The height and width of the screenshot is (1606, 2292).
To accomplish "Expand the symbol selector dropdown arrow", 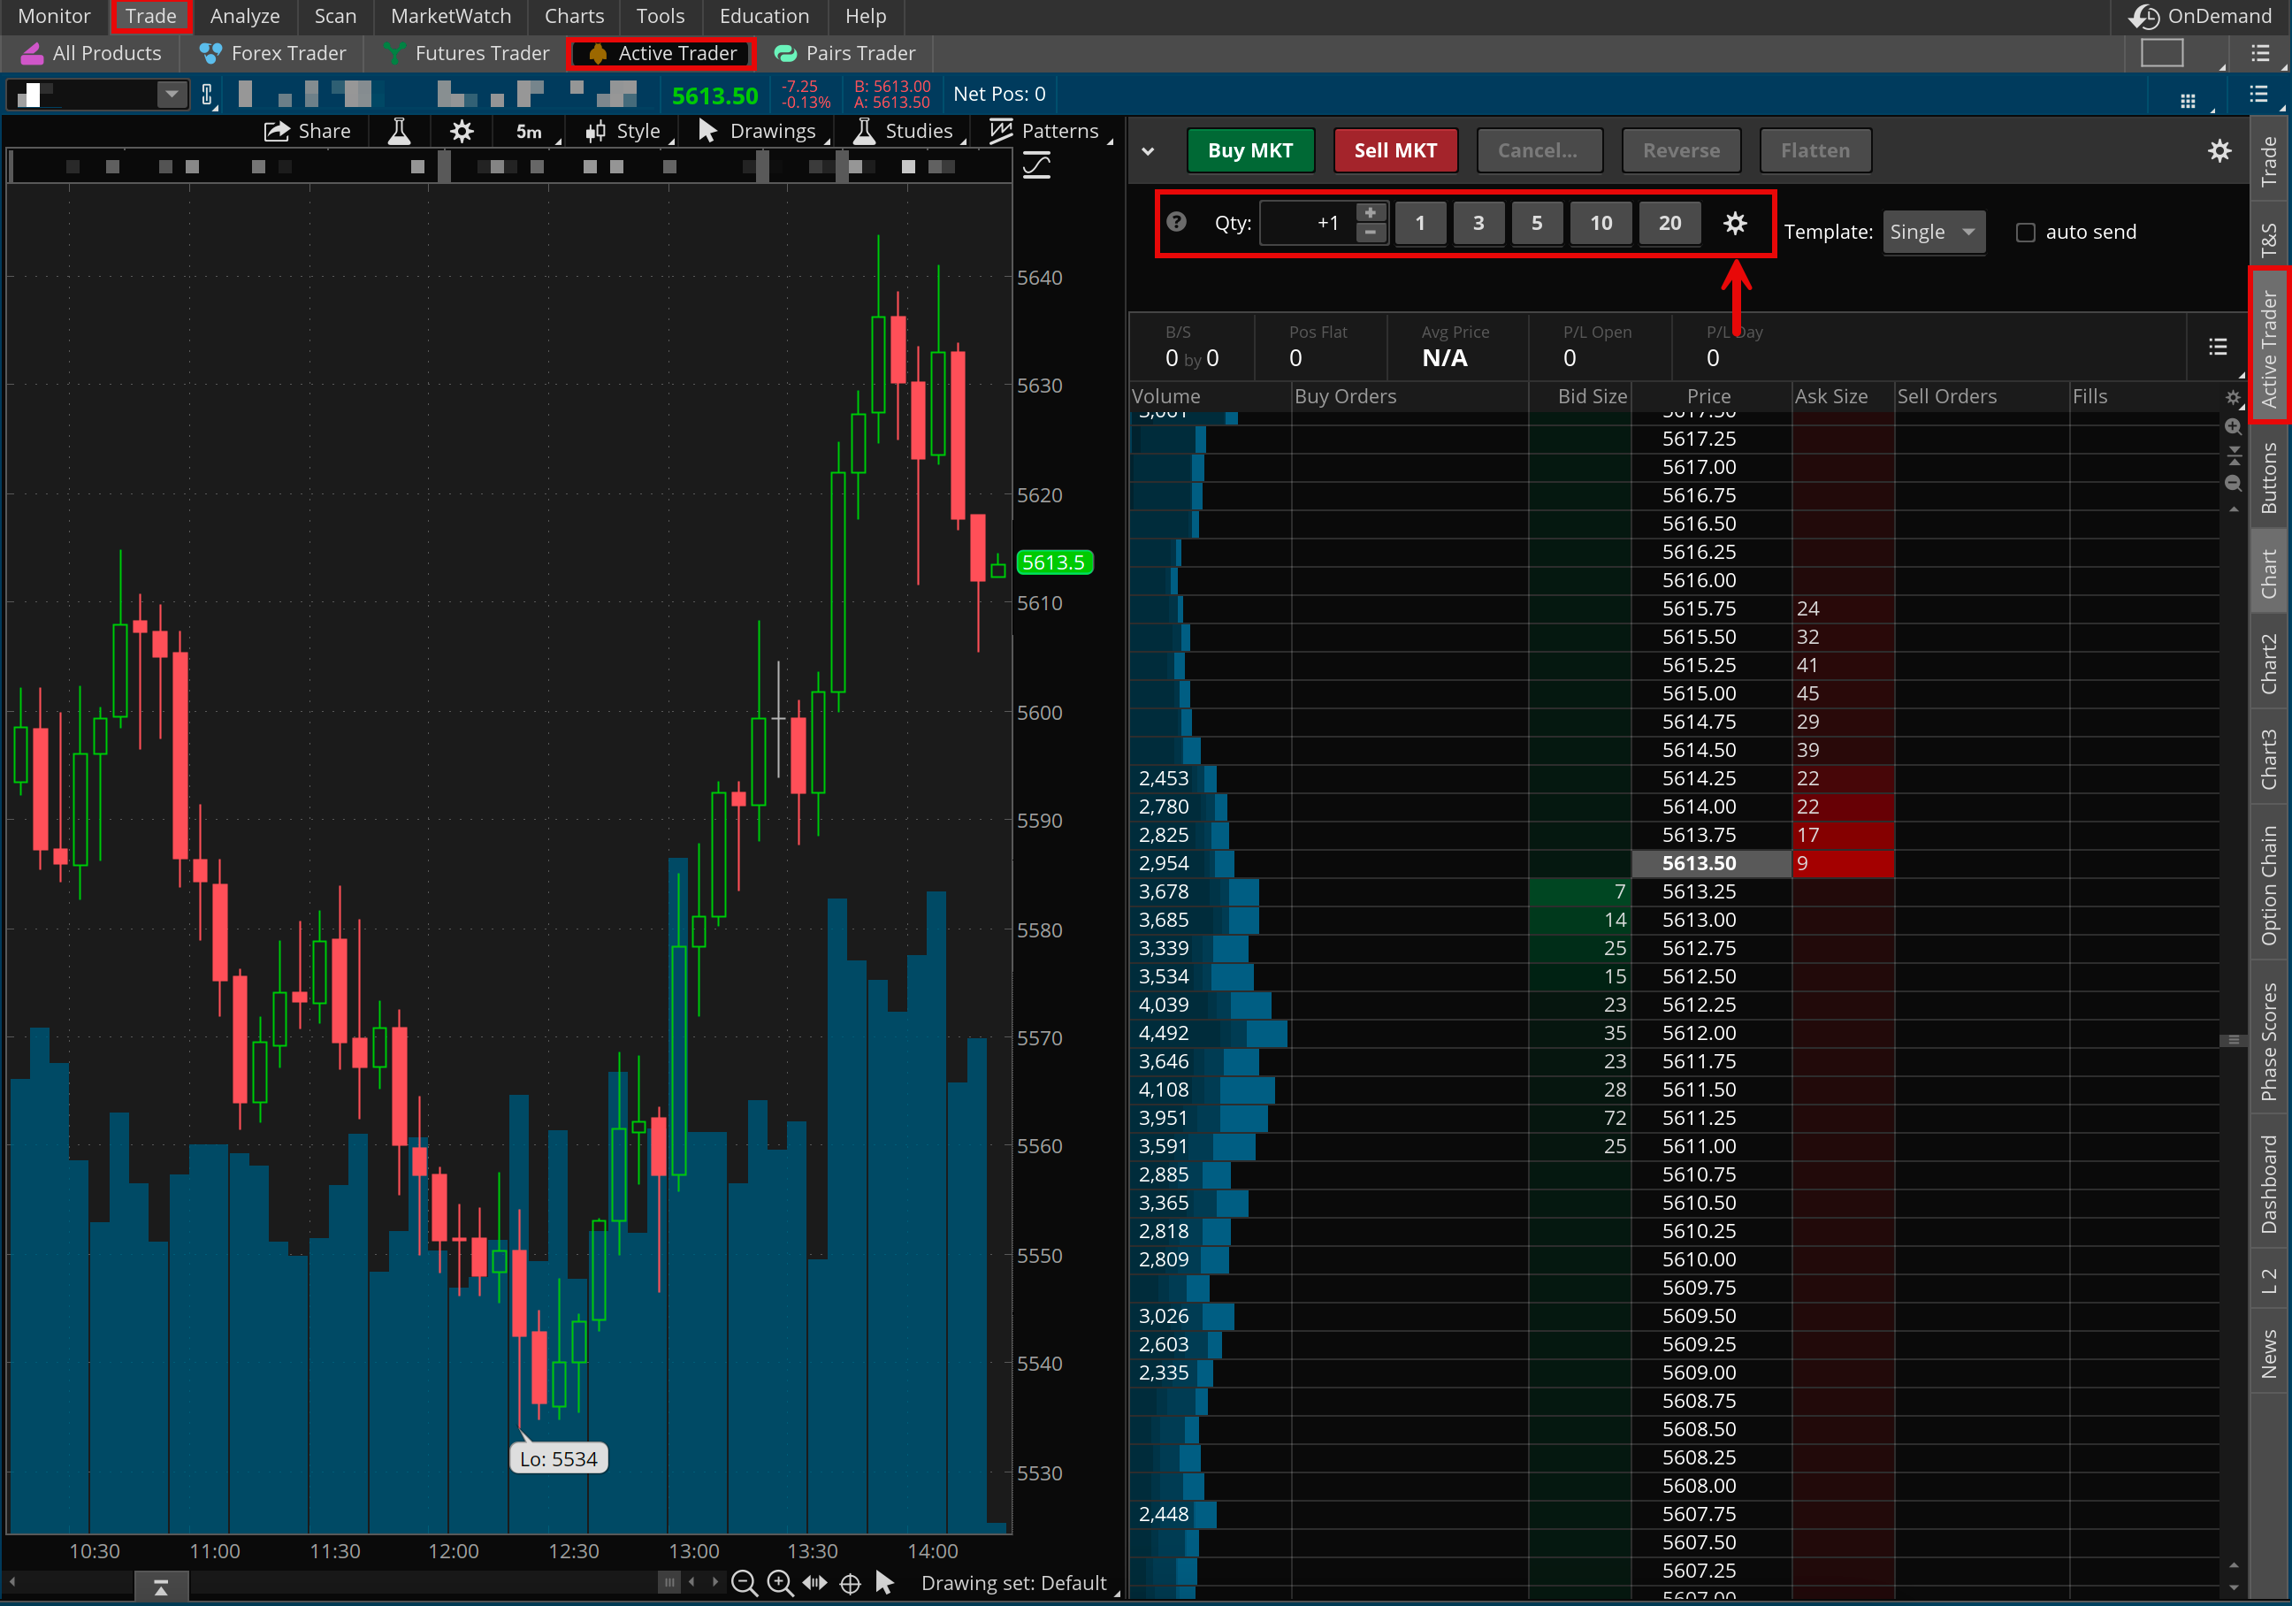I will click(x=172, y=94).
